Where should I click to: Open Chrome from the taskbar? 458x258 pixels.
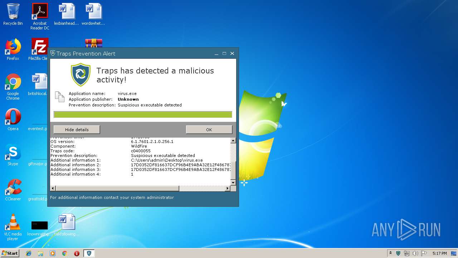[64, 253]
